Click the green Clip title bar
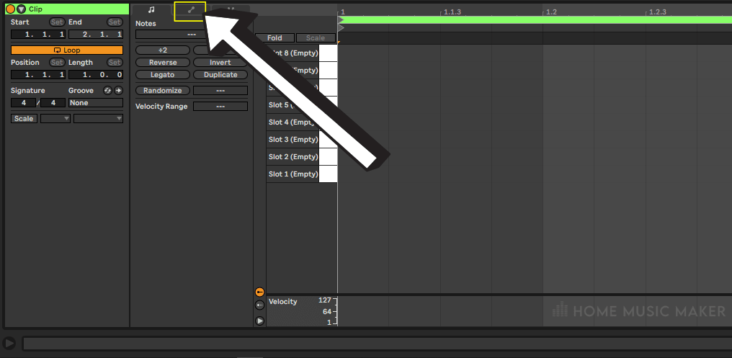Viewport: 732px width, 358px height. pyautogui.click(x=67, y=9)
